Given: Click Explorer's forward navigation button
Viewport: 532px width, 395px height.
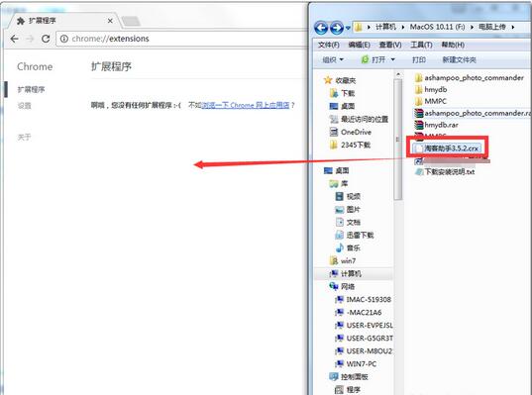Looking at the screenshot, I should click(x=337, y=28).
